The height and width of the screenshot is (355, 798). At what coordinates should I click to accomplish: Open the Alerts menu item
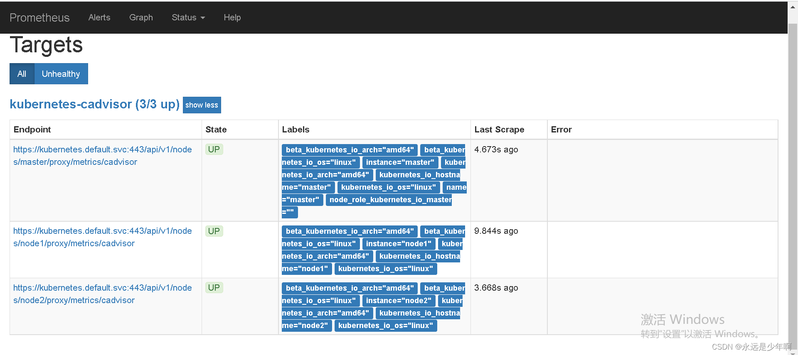99,17
